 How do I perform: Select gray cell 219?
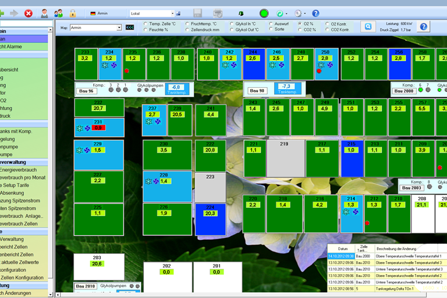(x=286, y=158)
